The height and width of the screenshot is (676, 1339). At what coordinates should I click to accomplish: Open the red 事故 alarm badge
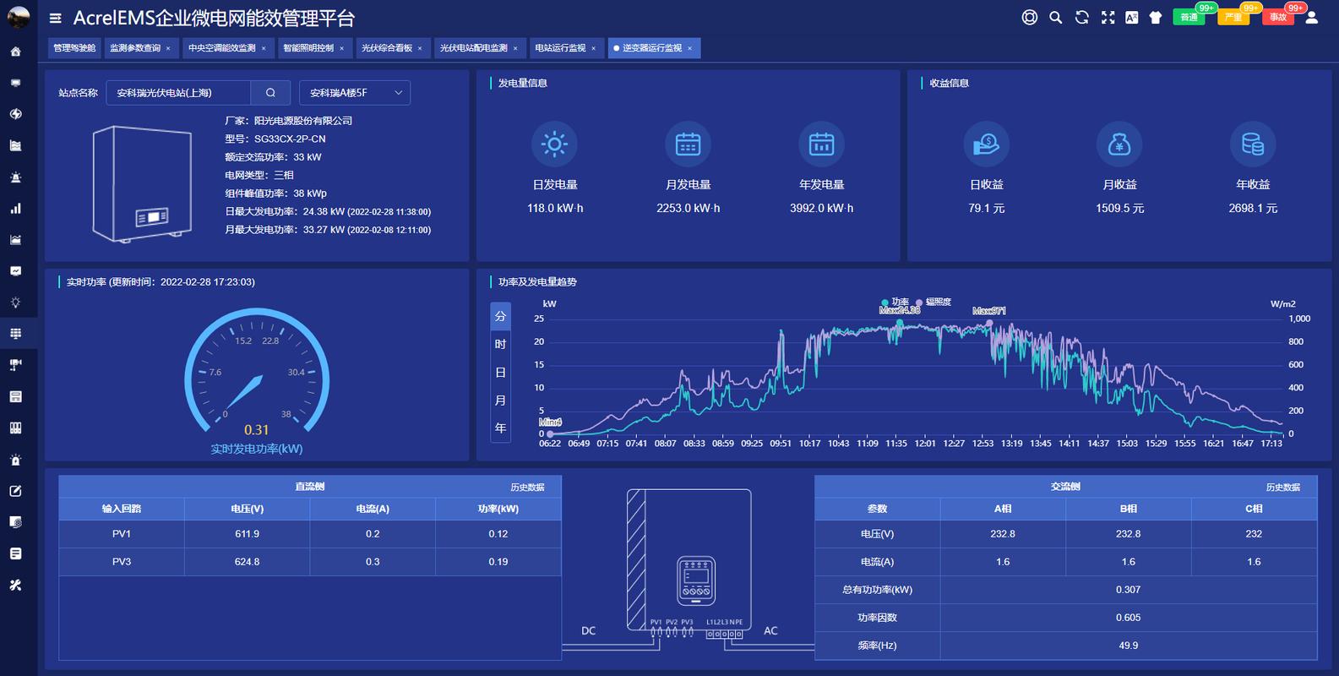click(x=1278, y=17)
